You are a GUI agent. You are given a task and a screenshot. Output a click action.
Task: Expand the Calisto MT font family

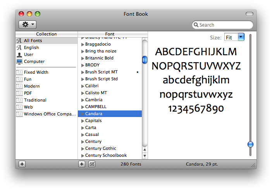(x=83, y=93)
